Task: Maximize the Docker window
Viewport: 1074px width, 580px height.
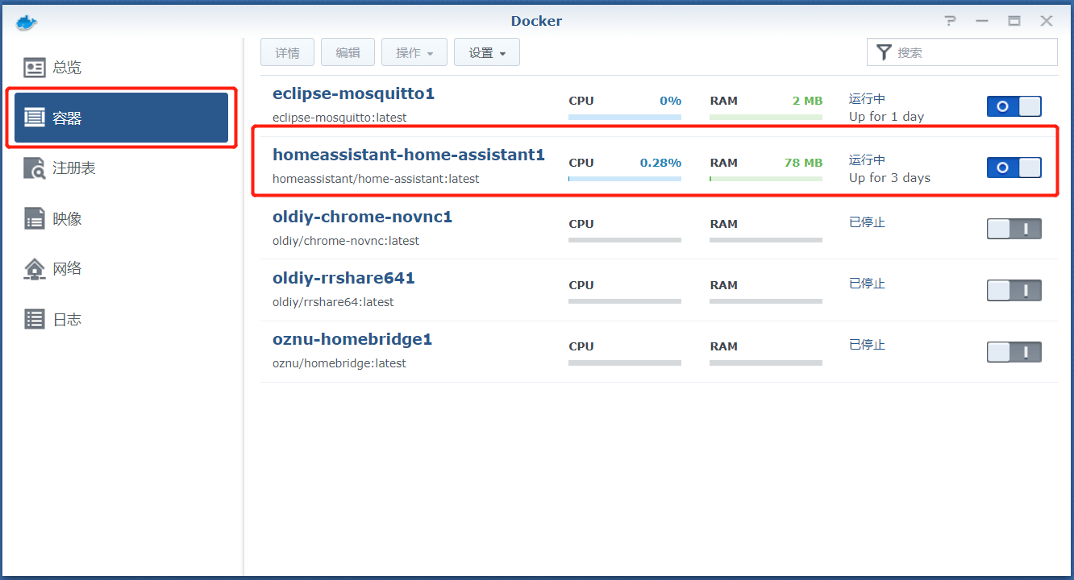Action: pyautogui.click(x=1014, y=21)
